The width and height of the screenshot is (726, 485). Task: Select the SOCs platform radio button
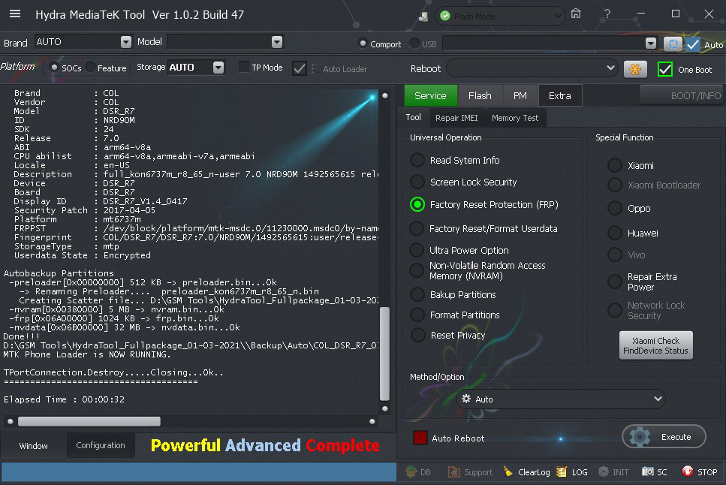pyautogui.click(x=54, y=68)
